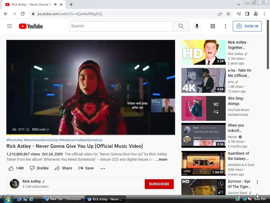Open media controls icon in browser toolbar
The height and width of the screenshot is (203, 270).
pyautogui.click(x=238, y=14)
